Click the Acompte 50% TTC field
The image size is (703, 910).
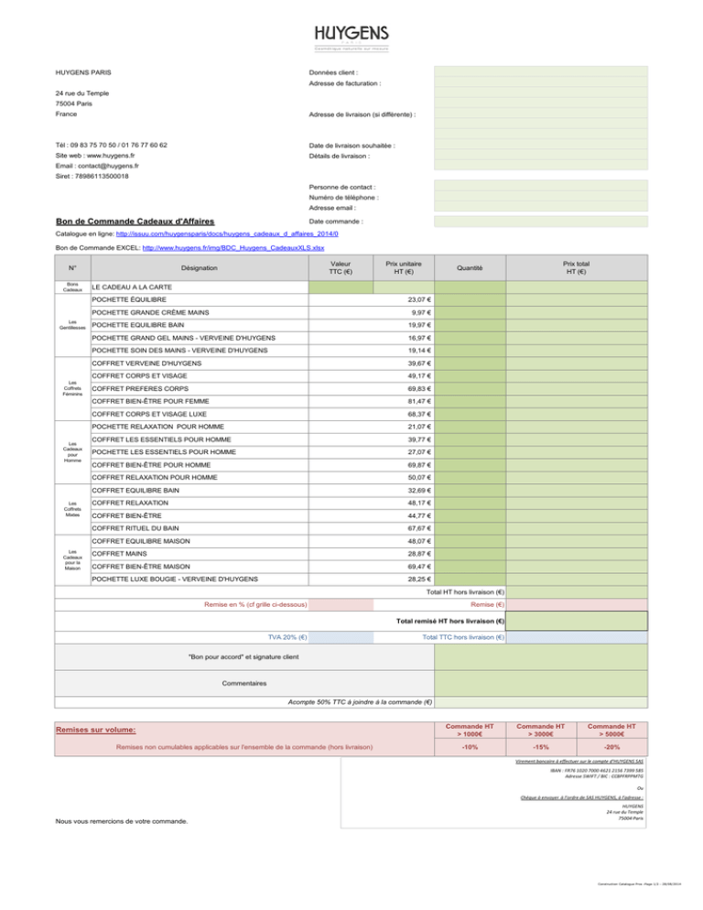(x=540, y=702)
